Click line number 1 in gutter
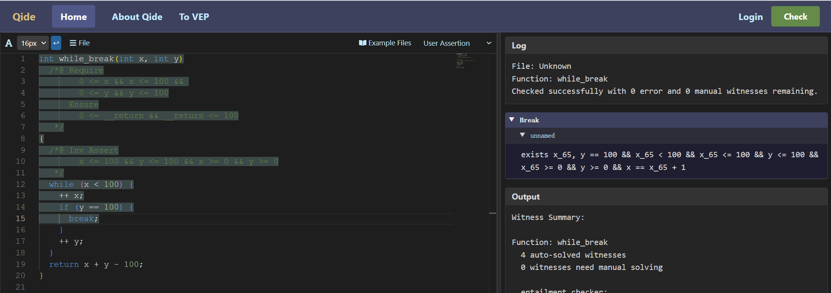831x293 pixels. click(x=23, y=59)
